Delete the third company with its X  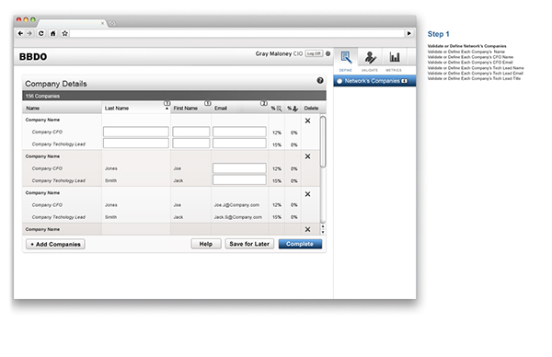click(307, 194)
